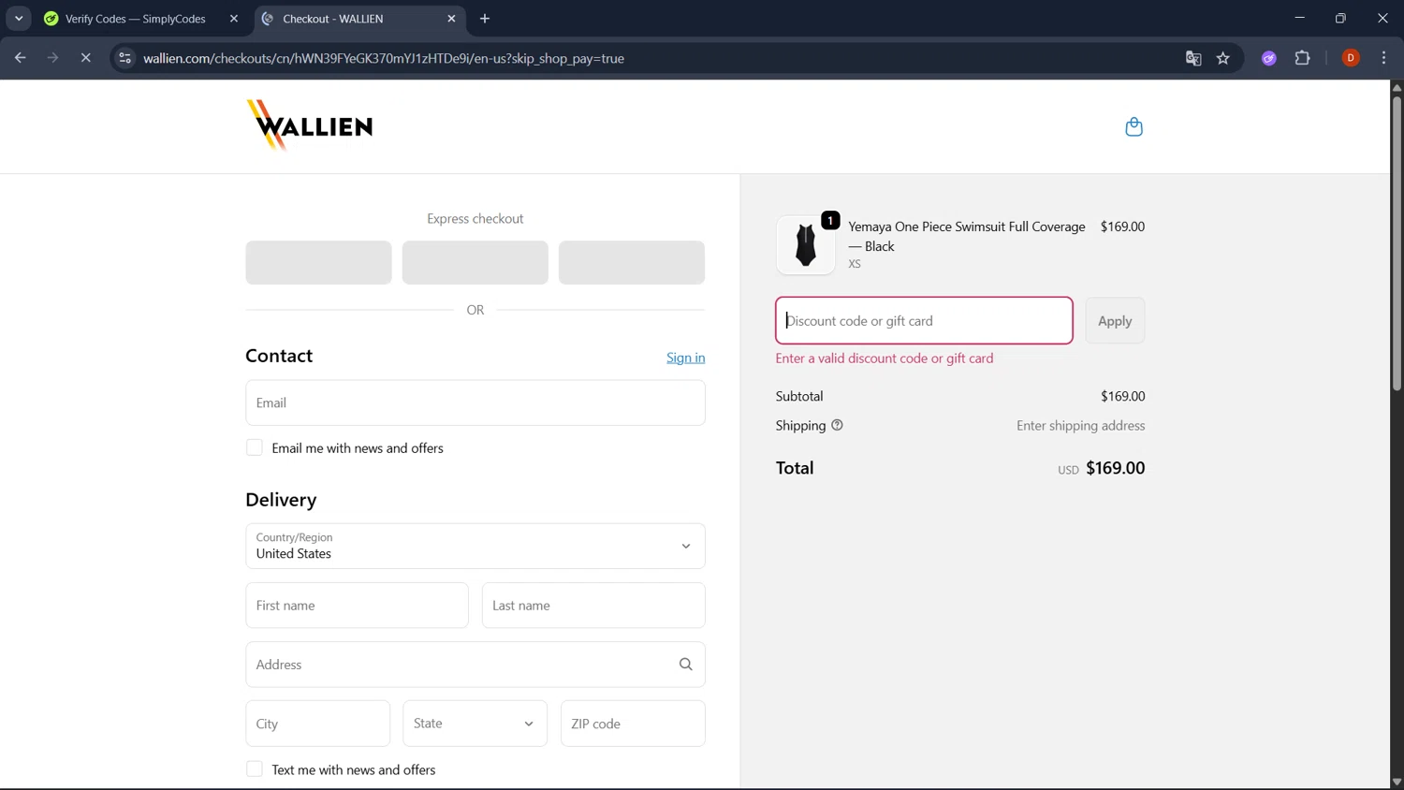
Task: Click the Subtotal label
Action: [799, 396]
